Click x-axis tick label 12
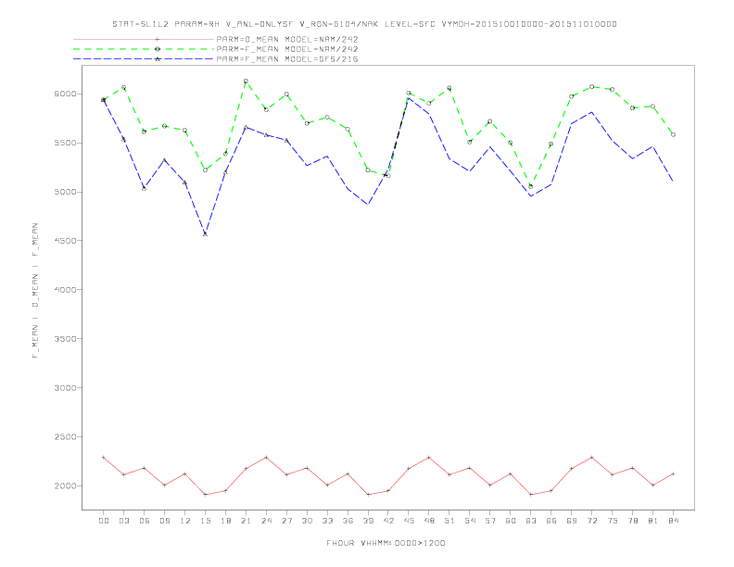Image resolution: width=734 pixels, height=567 pixels. pyautogui.click(x=185, y=521)
